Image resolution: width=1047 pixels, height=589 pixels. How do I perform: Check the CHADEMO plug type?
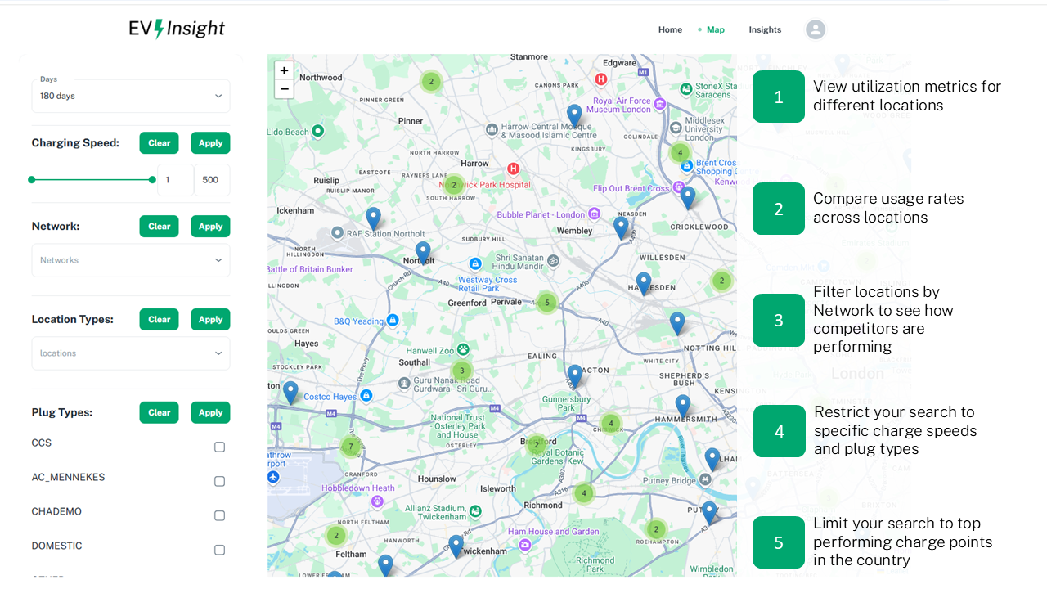pyautogui.click(x=219, y=515)
